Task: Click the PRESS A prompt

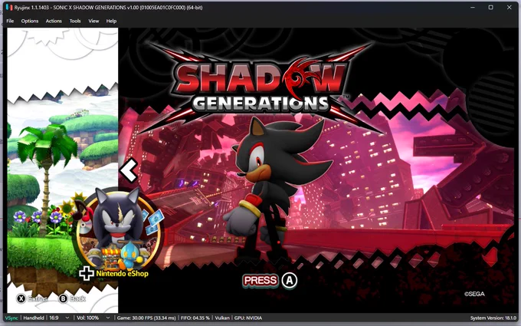Action: click(270, 281)
